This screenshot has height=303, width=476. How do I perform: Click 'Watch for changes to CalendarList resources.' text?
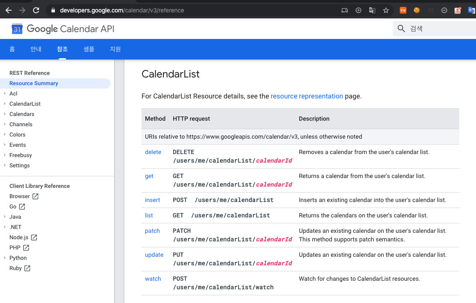point(359,279)
